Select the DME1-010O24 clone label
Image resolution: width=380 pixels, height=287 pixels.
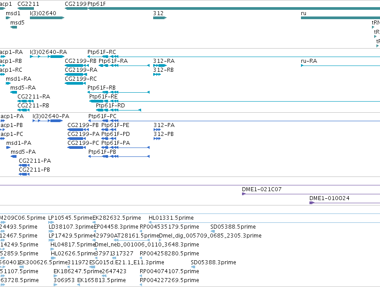[330, 198]
